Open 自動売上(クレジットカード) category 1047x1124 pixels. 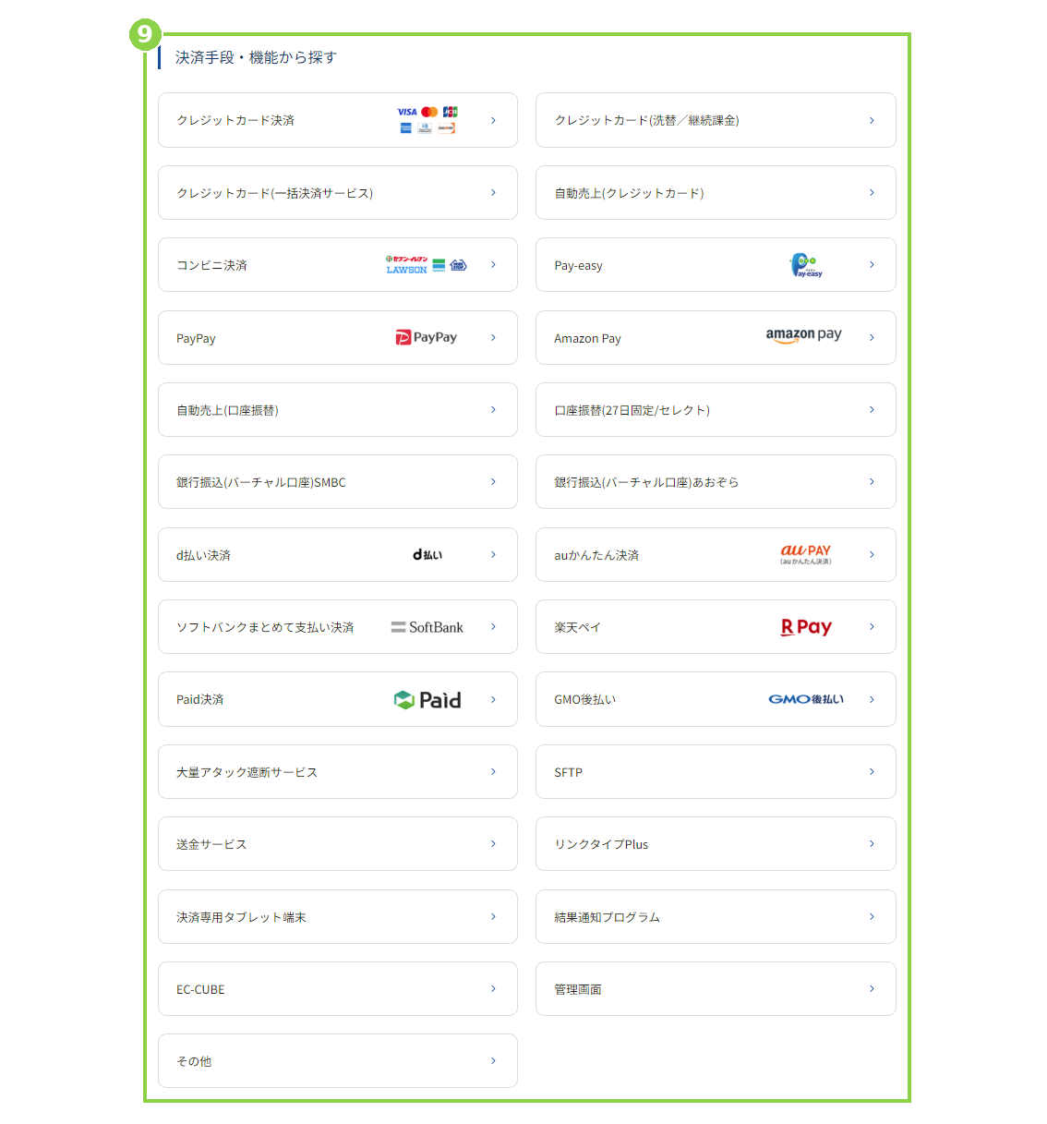pyautogui.click(x=716, y=193)
